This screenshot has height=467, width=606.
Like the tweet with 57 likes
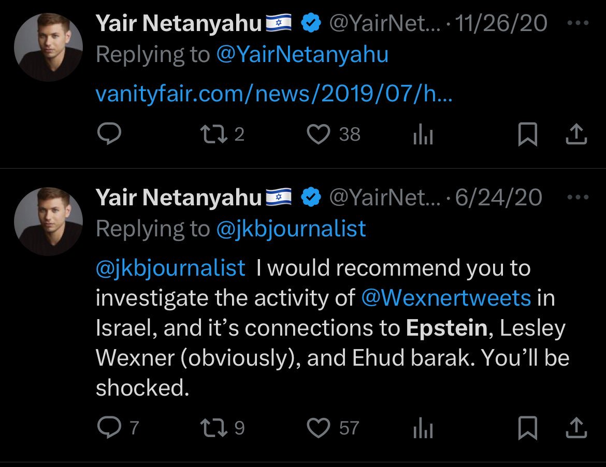pyautogui.click(x=319, y=428)
